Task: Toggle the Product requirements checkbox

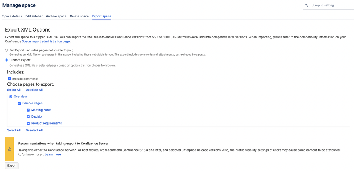Action: [28, 124]
